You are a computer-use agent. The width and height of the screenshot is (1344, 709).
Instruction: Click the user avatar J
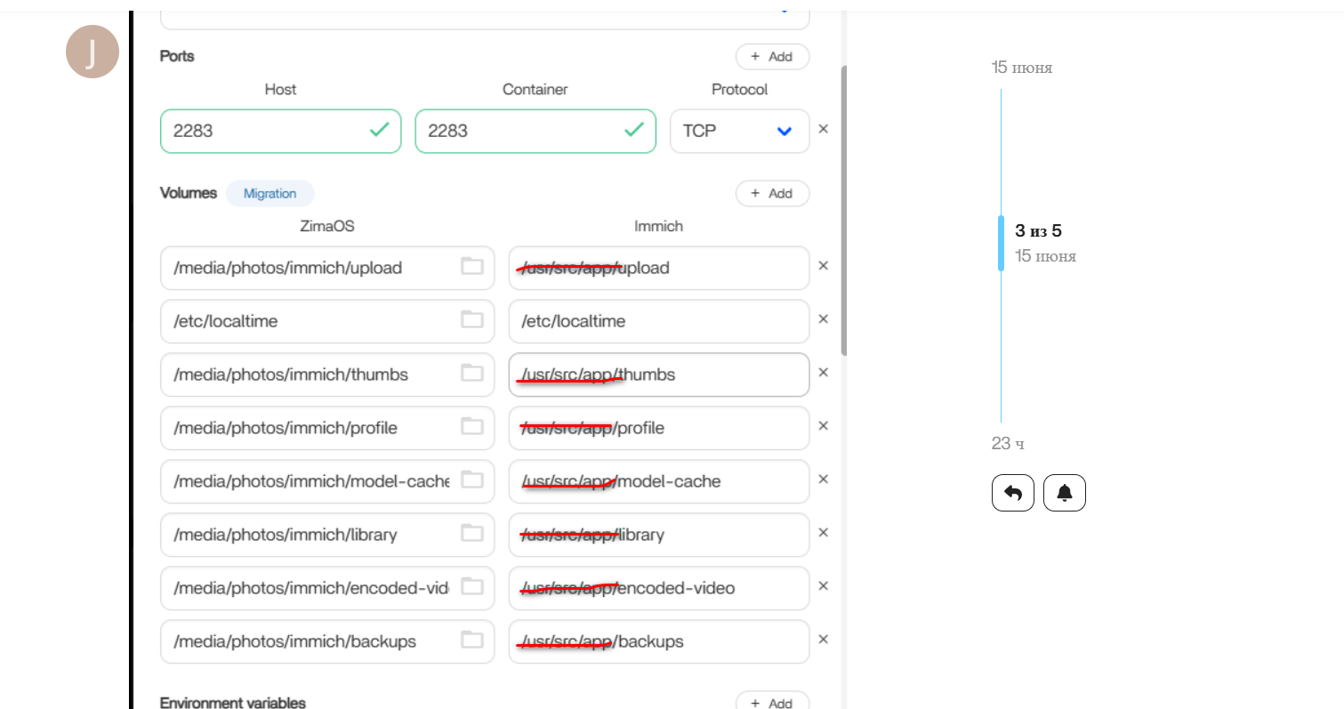pyautogui.click(x=93, y=52)
